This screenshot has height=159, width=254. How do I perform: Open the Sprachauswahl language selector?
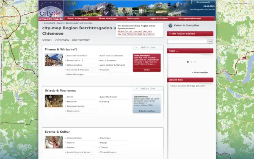point(203,2)
